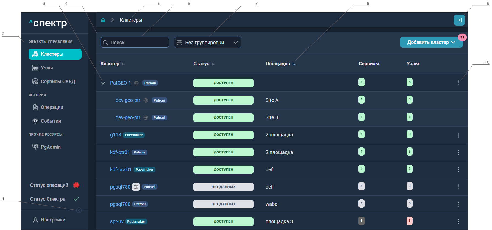Viewport: 492px width, 230px height.
Task: Click the Spectr status checkmark
Action: tap(76, 199)
